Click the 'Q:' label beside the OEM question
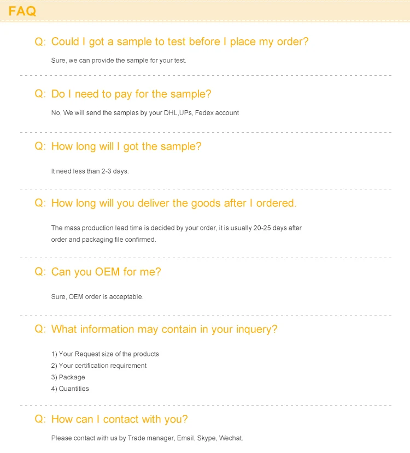Screen dimensions: 410x453 click(x=40, y=272)
